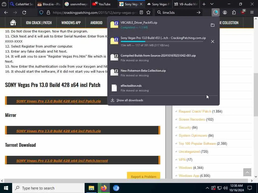The image size is (258, 193).
Task: Open the Firefox account icon
Action: pos(225,13)
